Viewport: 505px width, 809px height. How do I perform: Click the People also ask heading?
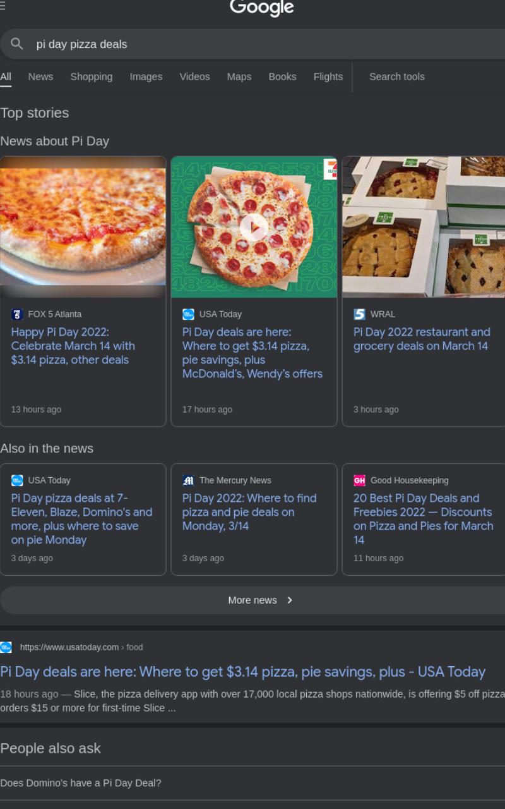[50, 748]
